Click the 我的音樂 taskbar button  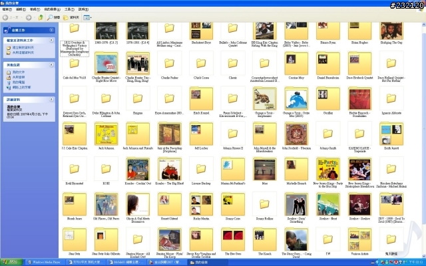[207, 262]
